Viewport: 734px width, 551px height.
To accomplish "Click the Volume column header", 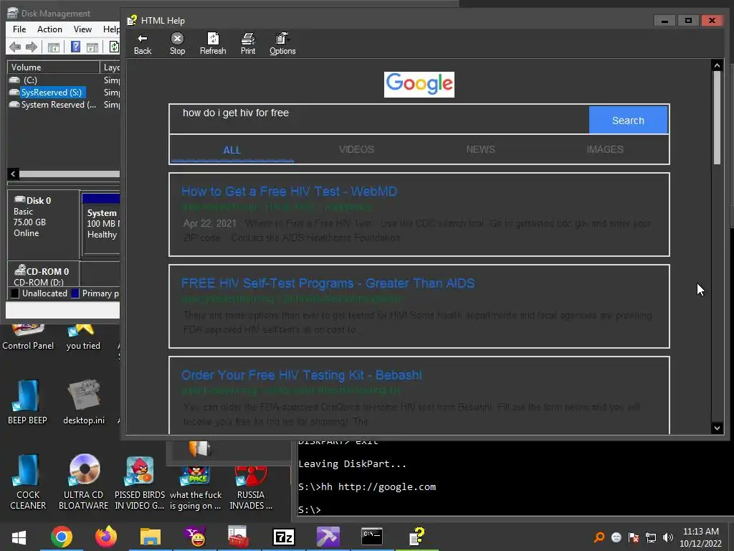I will [53, 67].
